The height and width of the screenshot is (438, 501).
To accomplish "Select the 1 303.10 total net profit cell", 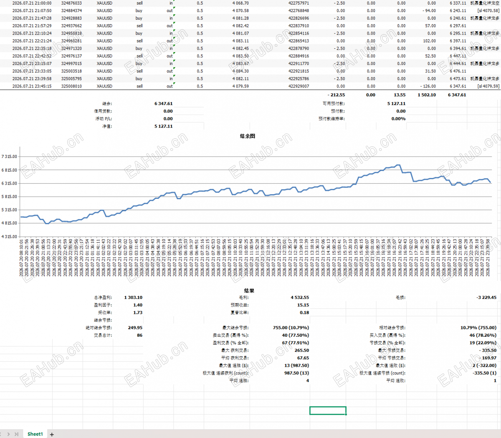I will [x=133, y=298].
